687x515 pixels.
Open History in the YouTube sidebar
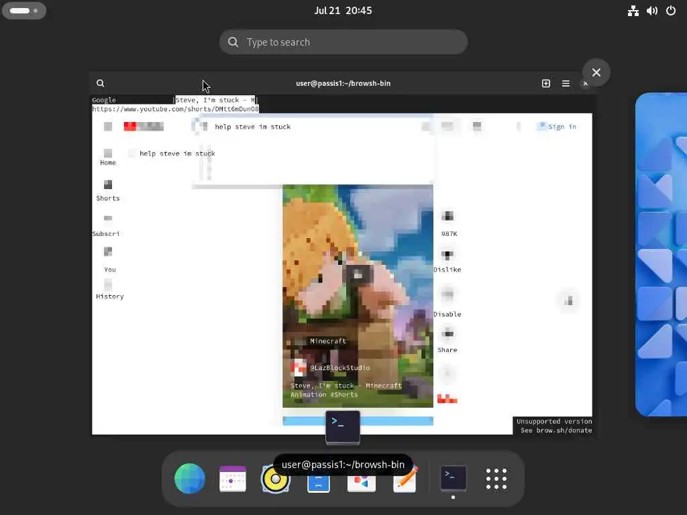pyautogui.click(x=109, y=290)
